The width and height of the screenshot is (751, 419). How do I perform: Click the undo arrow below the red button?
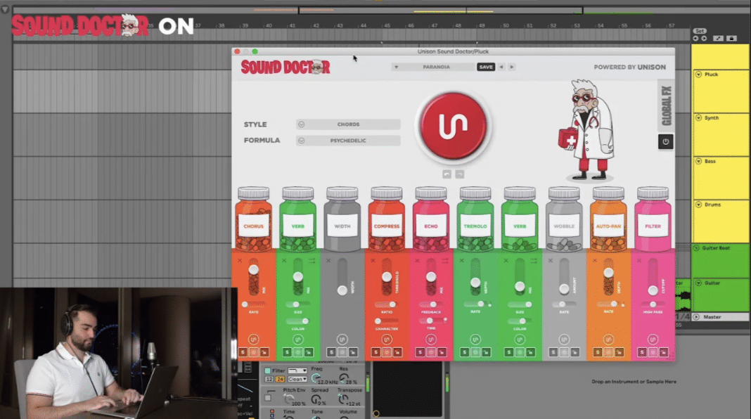click(x=447, y=174)
